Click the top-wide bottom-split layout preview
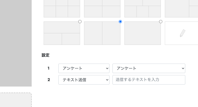The image size is (198, 107). pyautogui.click(x=62, y=33)
